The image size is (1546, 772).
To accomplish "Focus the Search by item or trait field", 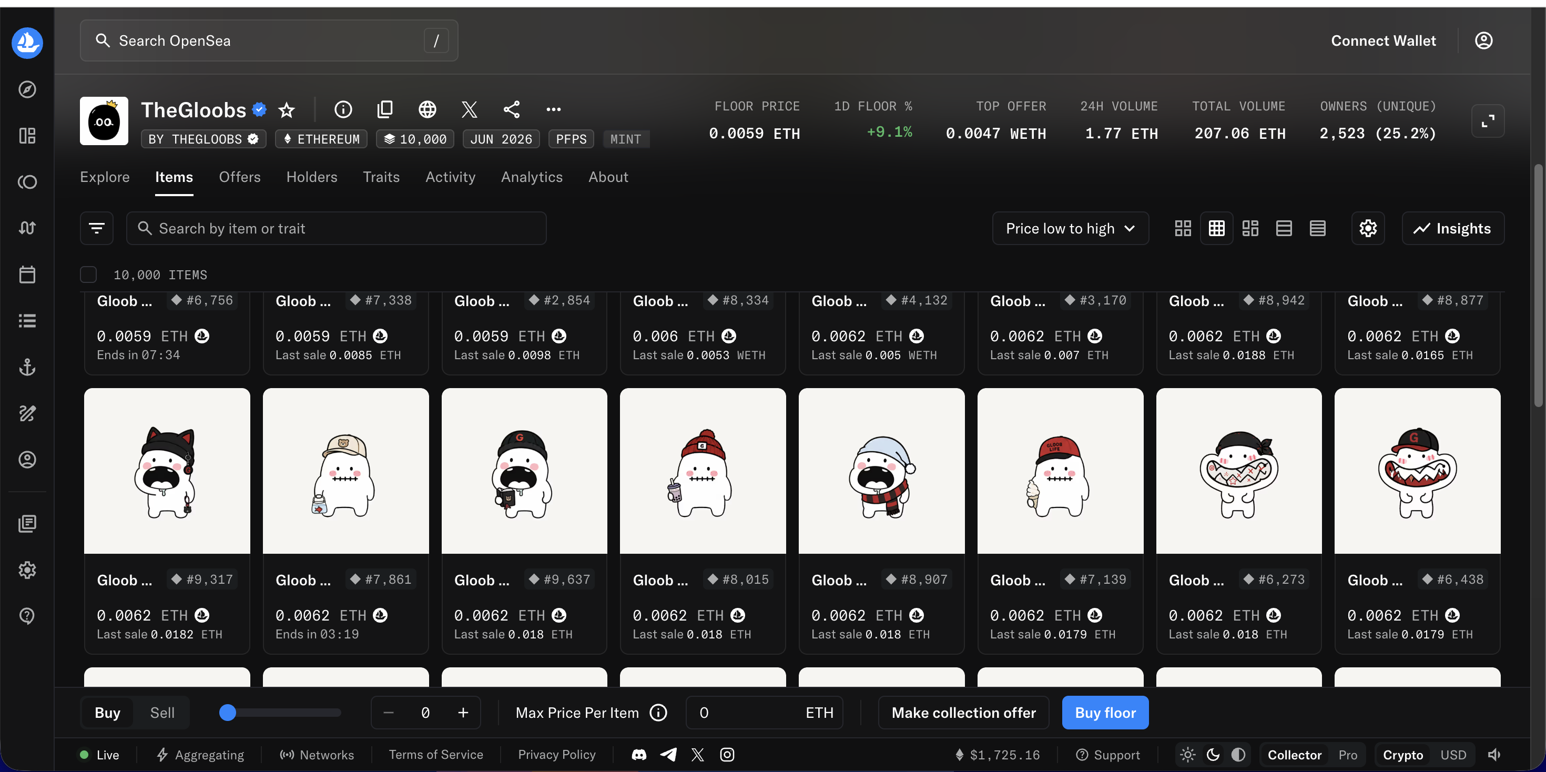I will coord(336,228).
